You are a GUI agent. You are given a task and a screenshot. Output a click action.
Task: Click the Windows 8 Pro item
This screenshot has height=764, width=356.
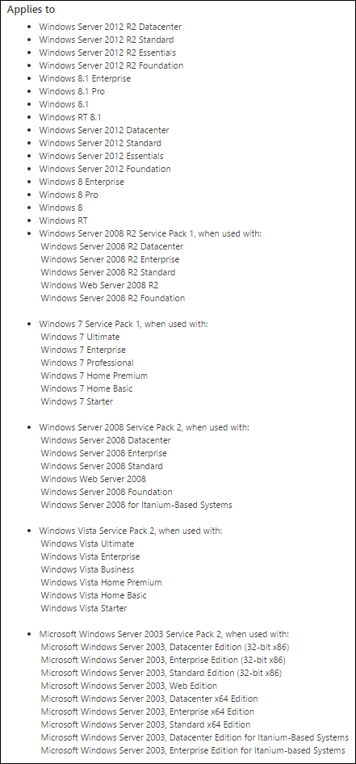pyautogui.click(x=69, y=195)
